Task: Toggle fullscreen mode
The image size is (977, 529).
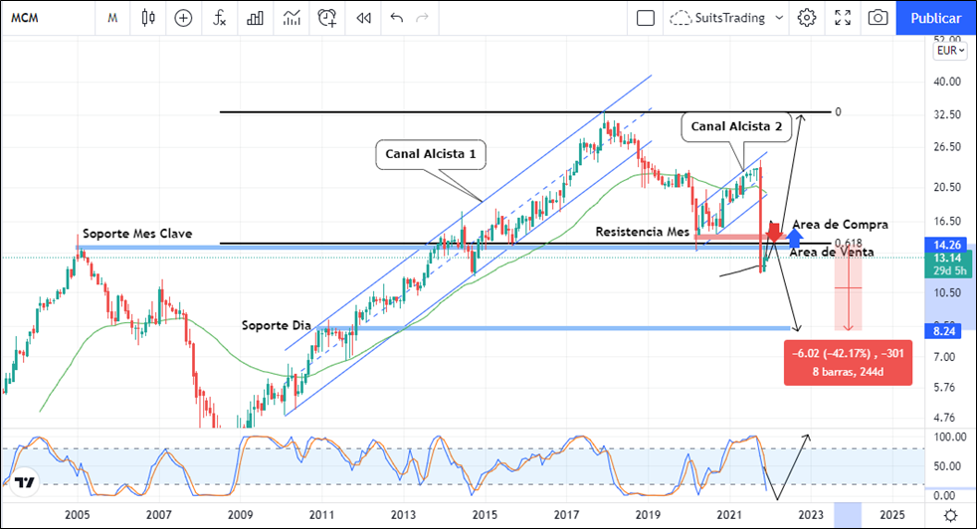Action: click(843, 18)
